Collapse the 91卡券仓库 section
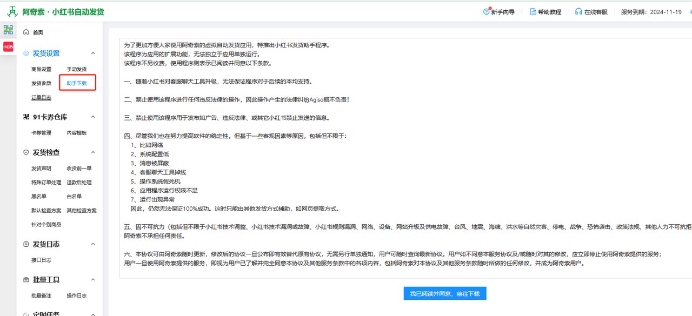This screenshot has width=692, height=316. pyautogui.click(x=93, y=117)
